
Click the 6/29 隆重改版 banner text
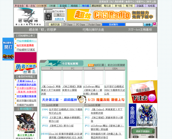(106, 100)
